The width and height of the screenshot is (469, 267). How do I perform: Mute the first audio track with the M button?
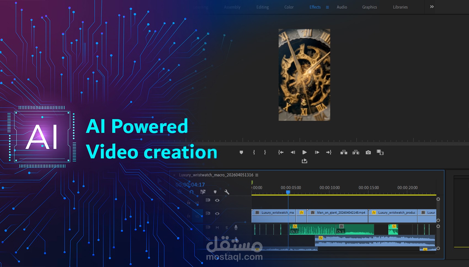[x=217, y=228]
